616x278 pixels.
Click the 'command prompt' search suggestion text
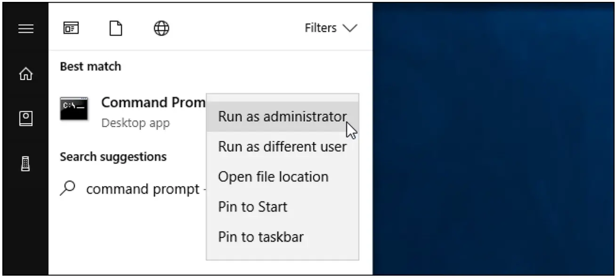pos(143,189)
